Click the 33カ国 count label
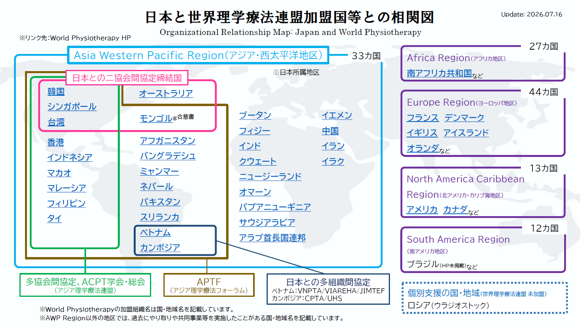This screenshot has height=327, width=580. 366,56
